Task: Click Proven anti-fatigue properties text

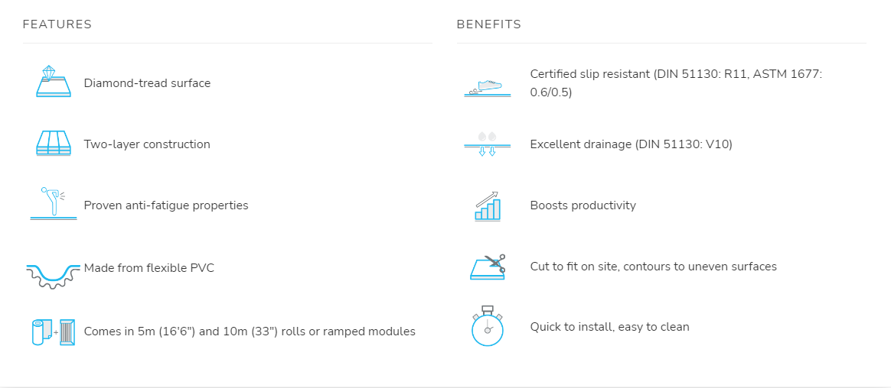Action: point(166,205)
